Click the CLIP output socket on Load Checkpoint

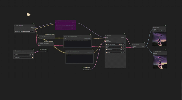(x=34, y=29)
